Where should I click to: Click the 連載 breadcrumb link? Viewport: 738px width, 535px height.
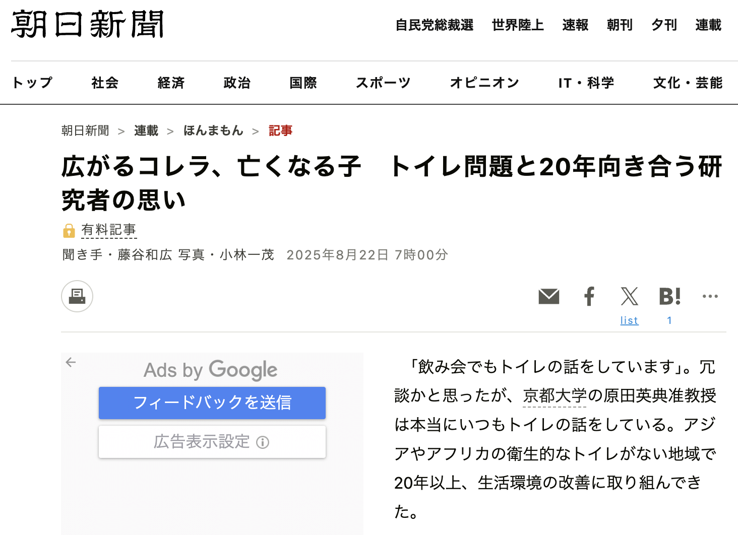146,131
